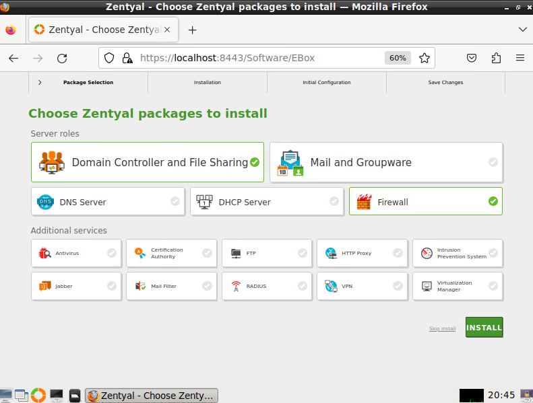Click the Mail Filter icon

coord(140,286)
